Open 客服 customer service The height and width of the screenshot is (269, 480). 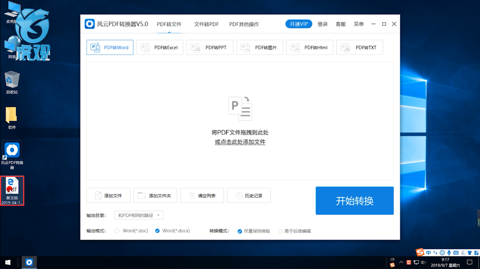341,24
